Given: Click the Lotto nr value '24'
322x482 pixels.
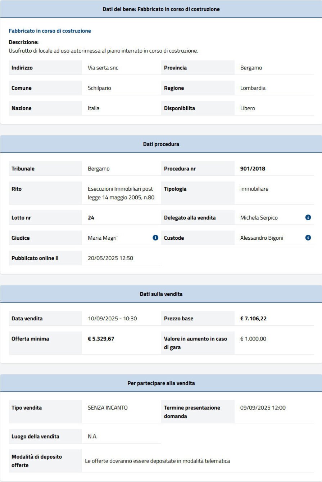Looking at the screenshot, I should (91, 217).
